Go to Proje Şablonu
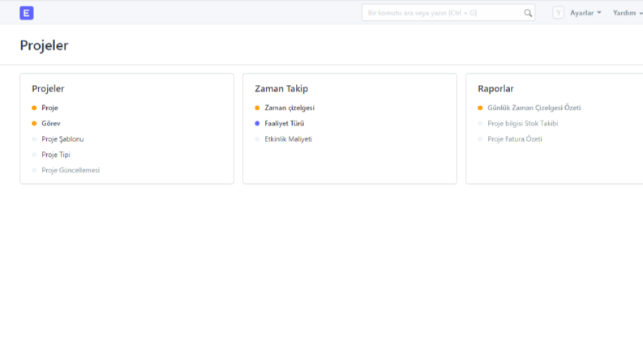The height and width of the screenshot is (361, 643). point(62,139)
